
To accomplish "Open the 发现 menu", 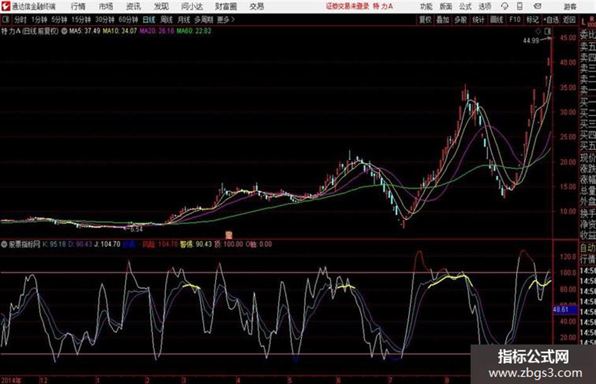I will coord(161,6).
